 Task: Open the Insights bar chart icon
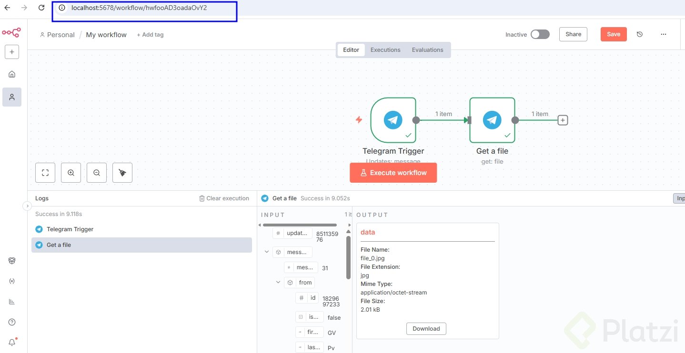click(x=12, y=302)
